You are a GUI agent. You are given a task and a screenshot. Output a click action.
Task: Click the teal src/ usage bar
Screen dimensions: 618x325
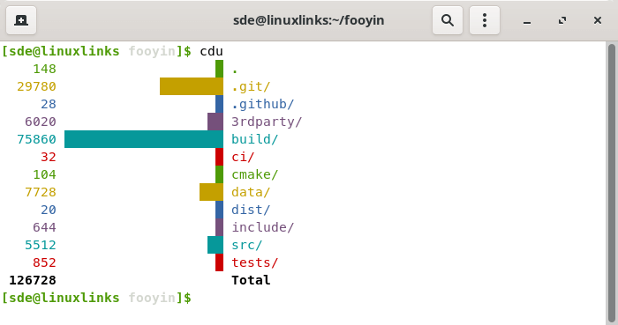pos(215,245)
